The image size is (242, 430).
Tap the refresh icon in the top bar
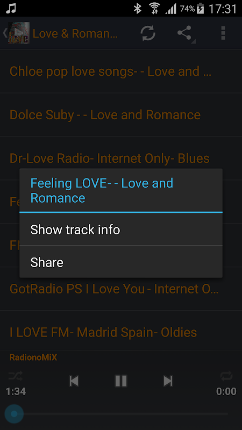point(148,33)
